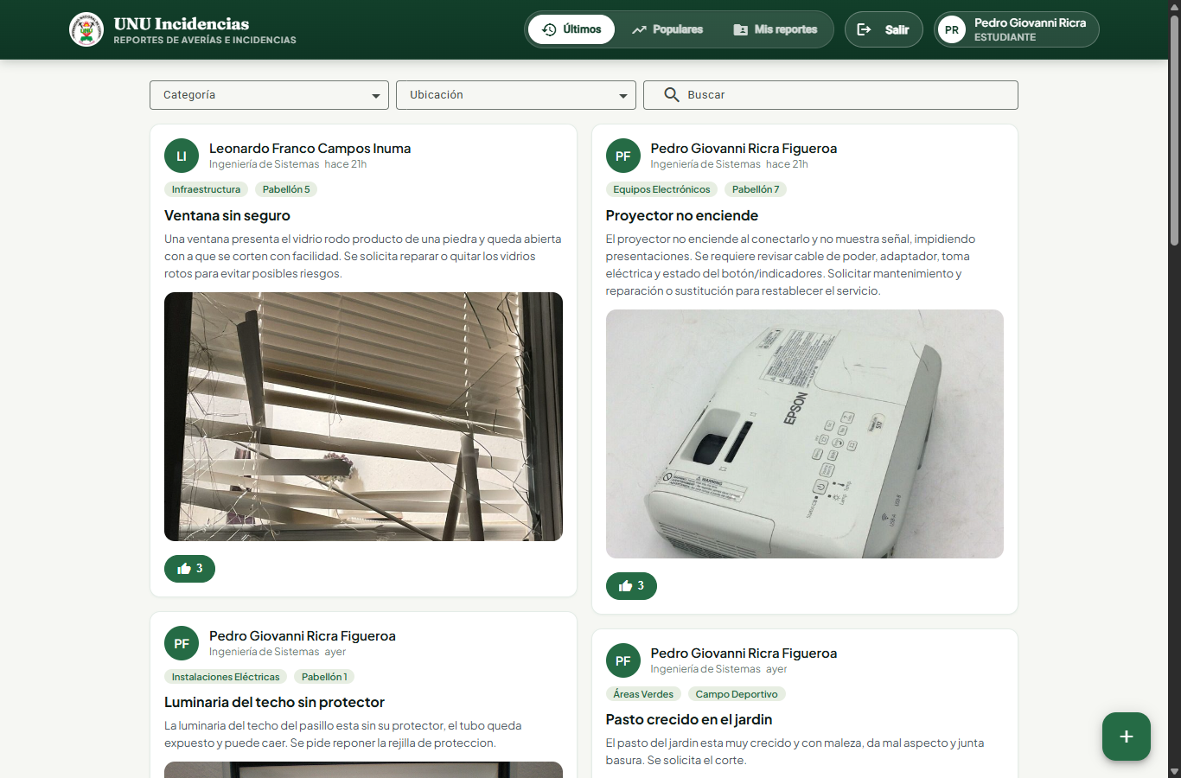Click the folder icon in Mis reportes
This screenshot has width=1181, height=778.
741,29
